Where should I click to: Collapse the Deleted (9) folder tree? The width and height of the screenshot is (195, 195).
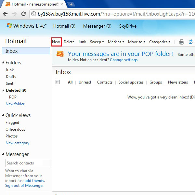click(x=3, y=90)
